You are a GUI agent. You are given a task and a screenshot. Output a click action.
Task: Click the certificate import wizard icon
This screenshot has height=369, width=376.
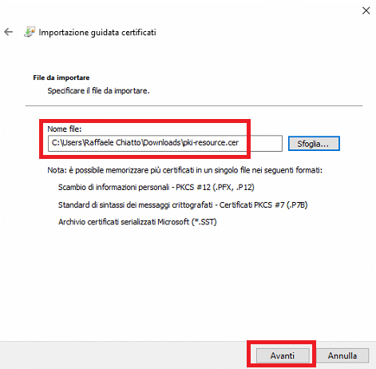(30, 32)
